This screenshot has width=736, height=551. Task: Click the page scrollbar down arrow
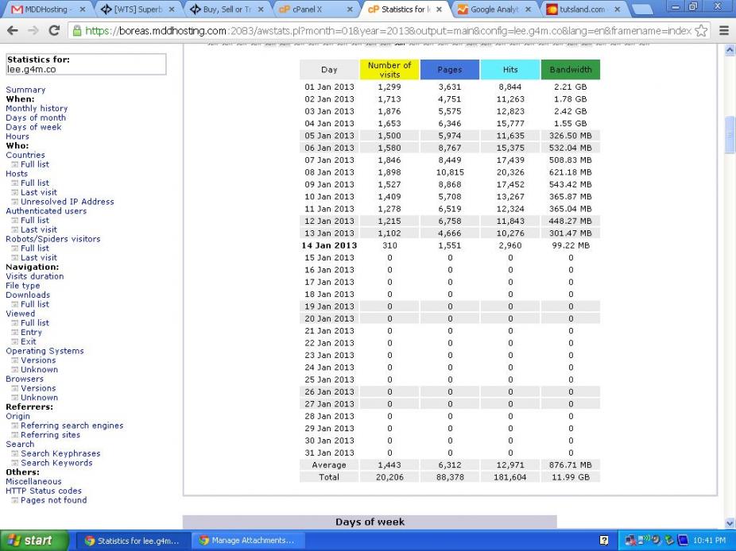pos(730,523)
